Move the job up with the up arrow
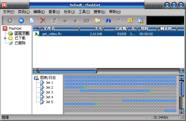 click(65, 21)
